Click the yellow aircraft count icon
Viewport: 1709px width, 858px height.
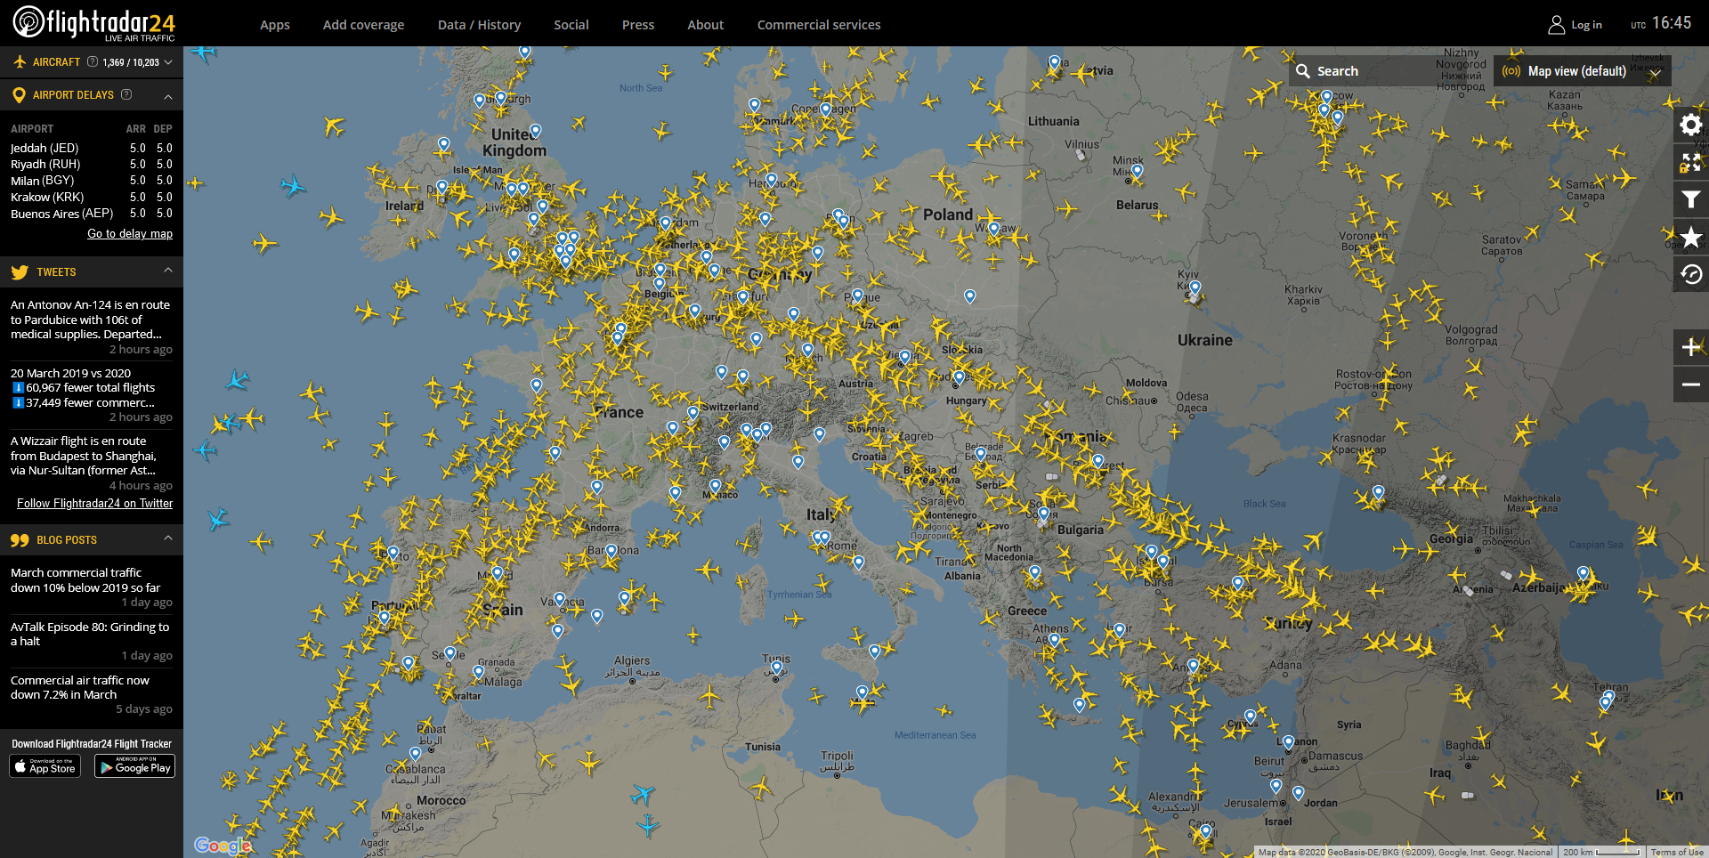20,62
